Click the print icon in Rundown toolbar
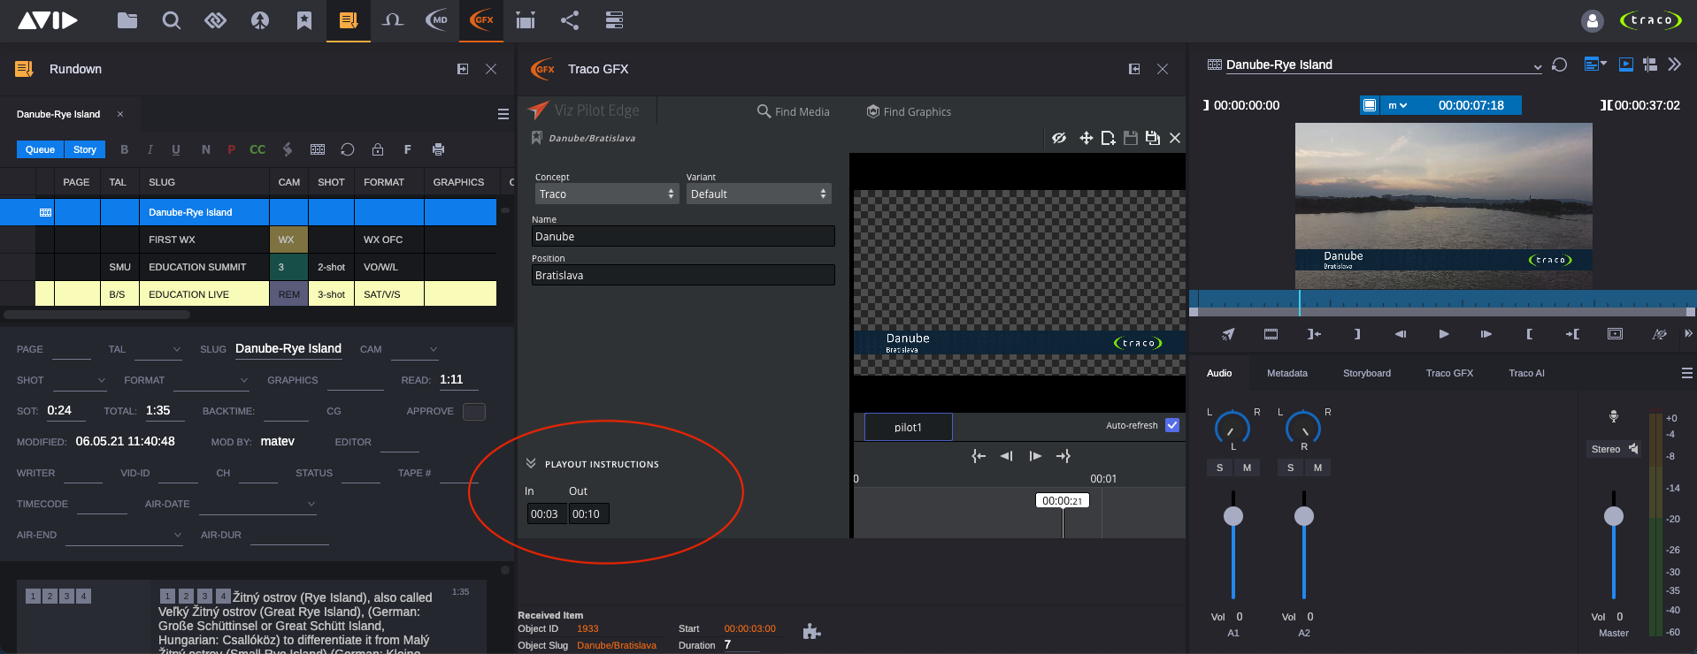Screen dimensions: 1697x654 438,149
